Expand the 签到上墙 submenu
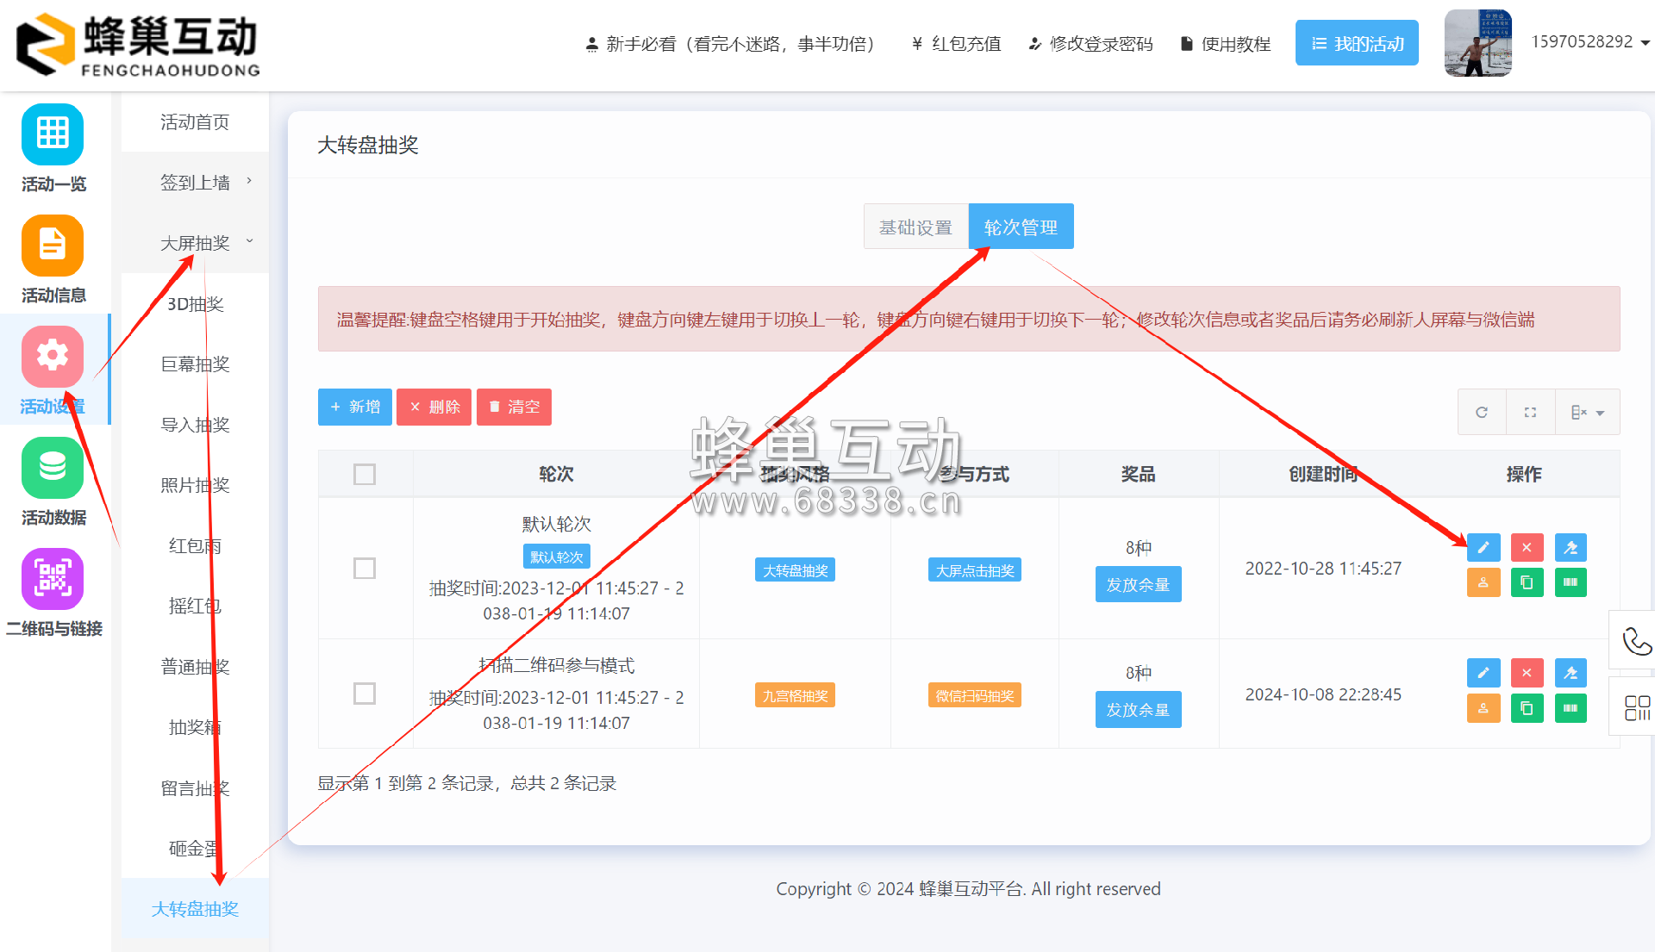The image size is (1655, 952). point(249,182)
